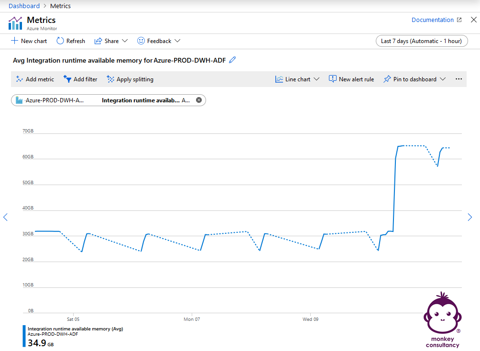
Task: Click the Mon 07 x-axis label
Action: pos(192,319)
